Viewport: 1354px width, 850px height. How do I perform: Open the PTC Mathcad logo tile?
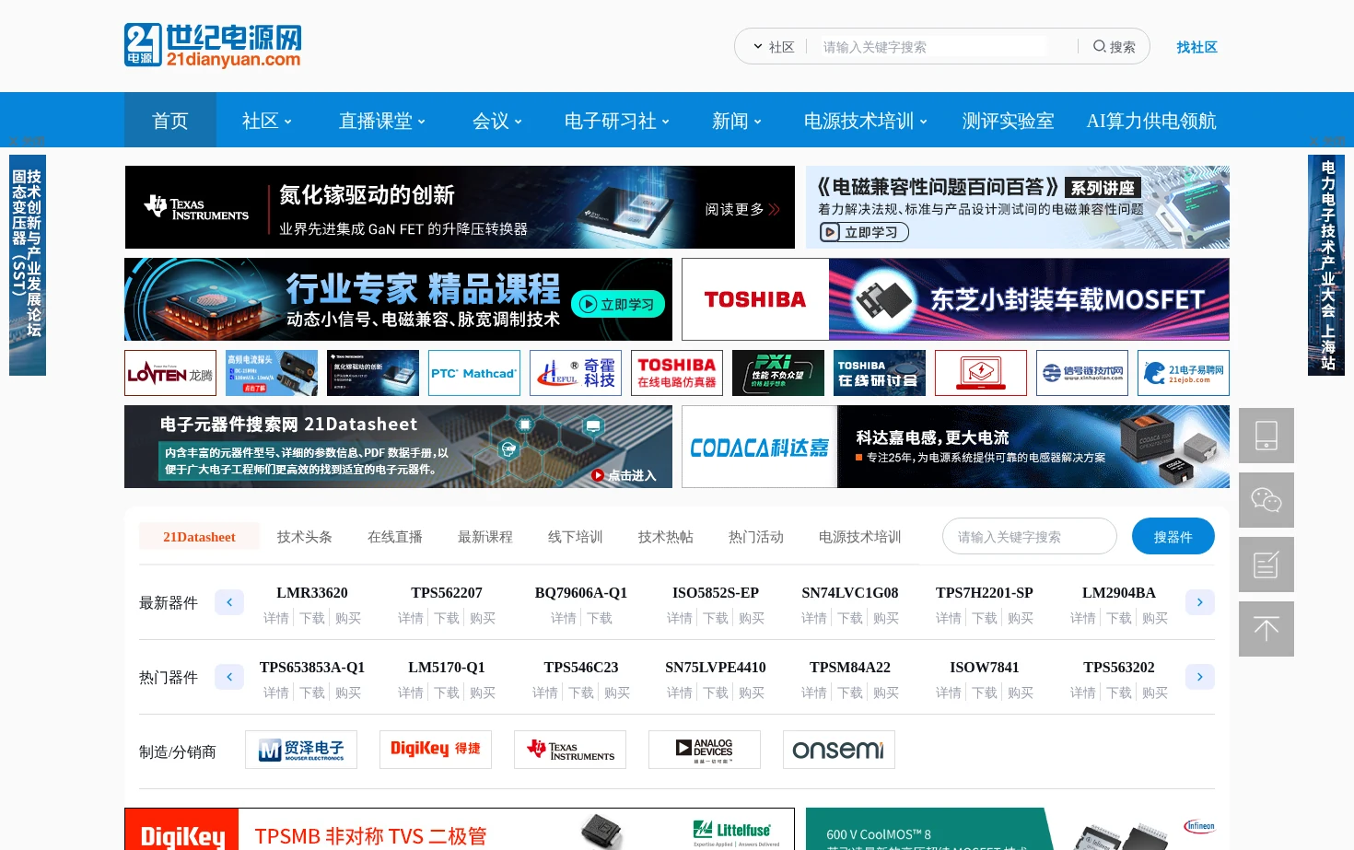click(474, 373)
